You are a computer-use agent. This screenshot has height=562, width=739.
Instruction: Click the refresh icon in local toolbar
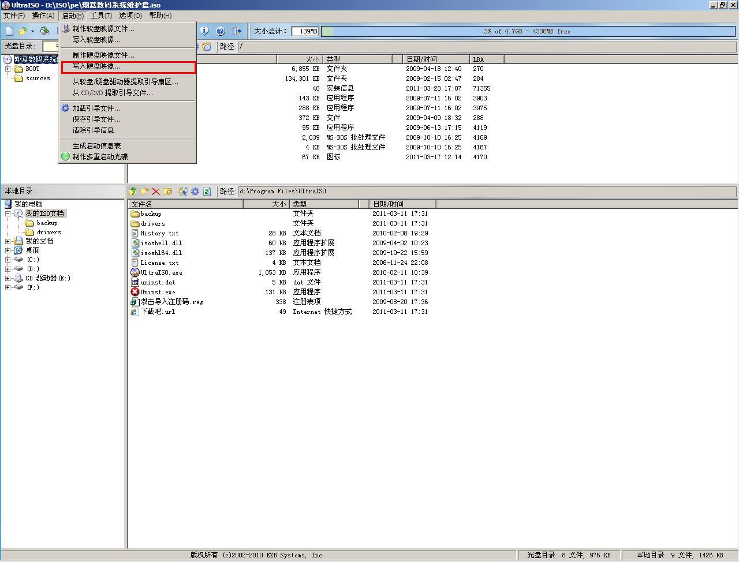[x=207, y=191]
